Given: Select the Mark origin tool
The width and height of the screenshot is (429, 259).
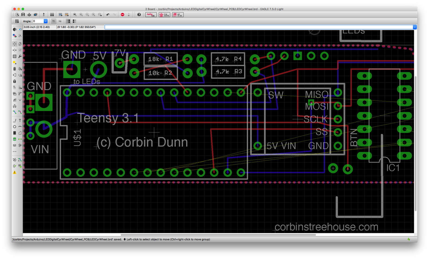Looking at the screenshot, I should tap(20, 36).
